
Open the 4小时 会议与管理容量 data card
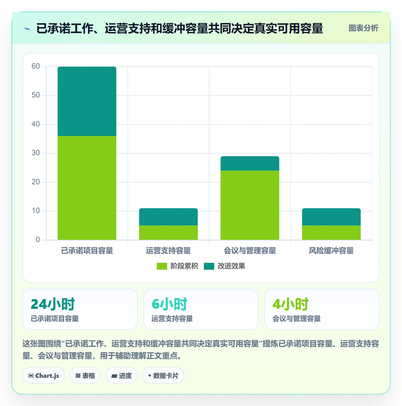322,309
